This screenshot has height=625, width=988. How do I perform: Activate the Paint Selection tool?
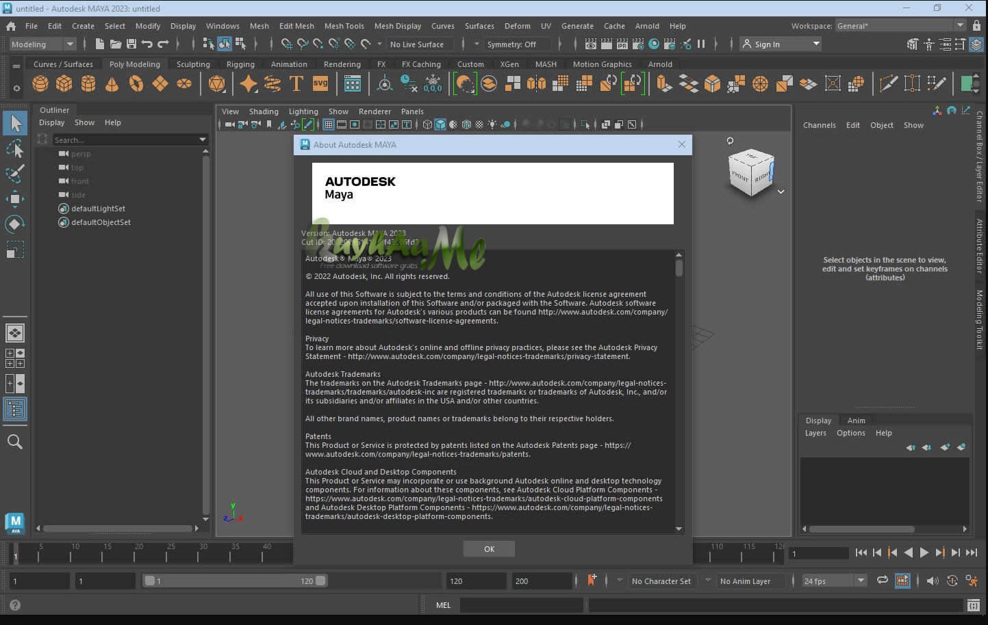coord(15,174)
